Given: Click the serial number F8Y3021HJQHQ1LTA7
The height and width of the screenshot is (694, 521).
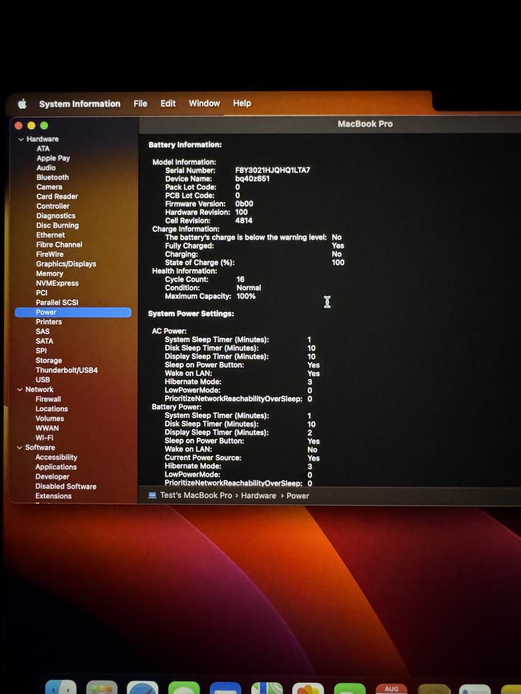Looking at the screenshot, I should (x=273, y=170).
